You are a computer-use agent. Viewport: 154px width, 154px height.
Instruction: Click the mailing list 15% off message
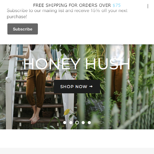[x=67, y=14]
